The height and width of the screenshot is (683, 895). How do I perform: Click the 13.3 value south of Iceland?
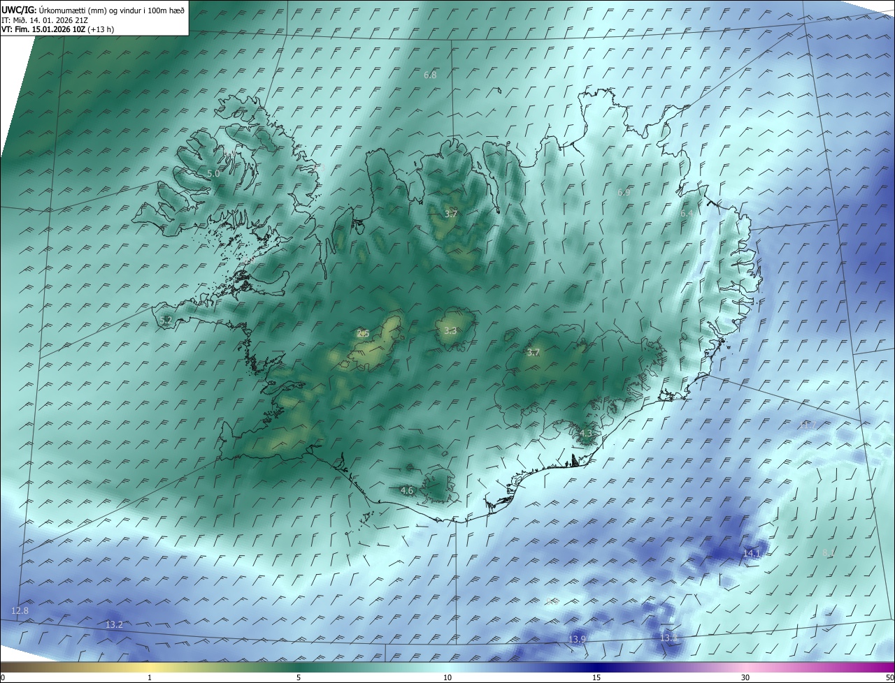[669, 638]
